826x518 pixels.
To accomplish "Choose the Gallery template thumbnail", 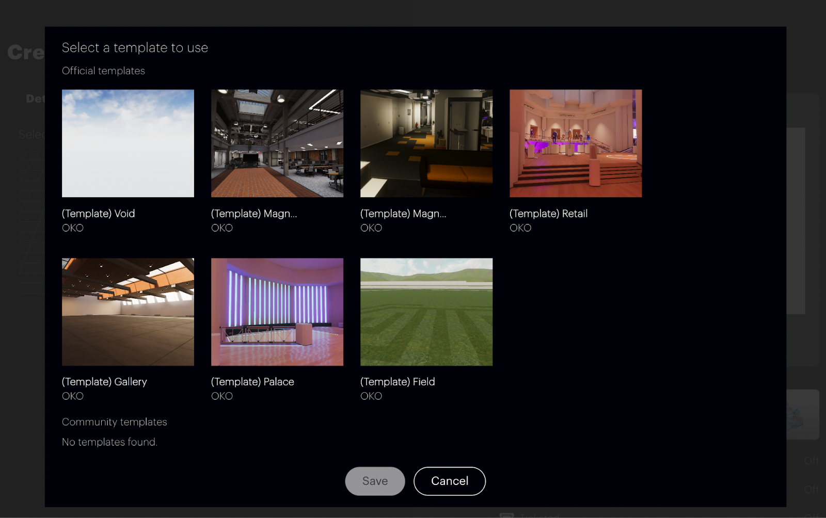I will pos(128,312).
